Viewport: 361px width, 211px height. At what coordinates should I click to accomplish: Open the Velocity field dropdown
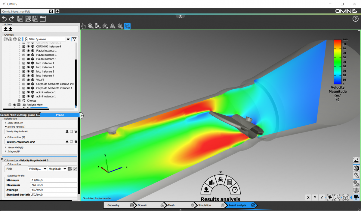pos(38,169)
